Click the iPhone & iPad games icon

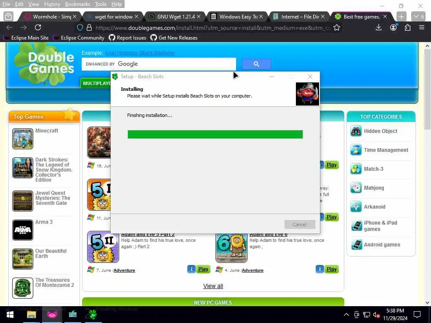pyautogui.click(x=357, y=226)
